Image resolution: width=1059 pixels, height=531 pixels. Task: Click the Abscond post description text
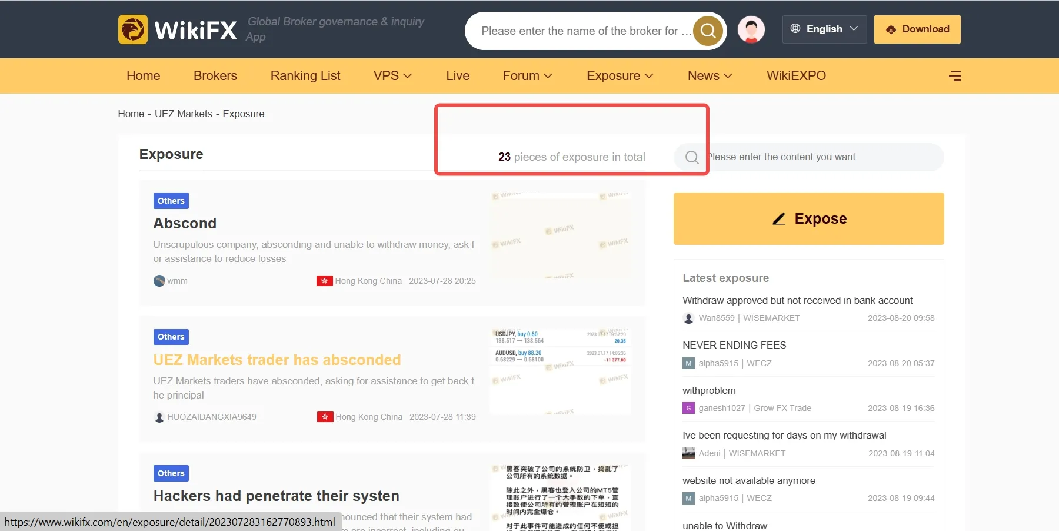click(x=314, y=251)
